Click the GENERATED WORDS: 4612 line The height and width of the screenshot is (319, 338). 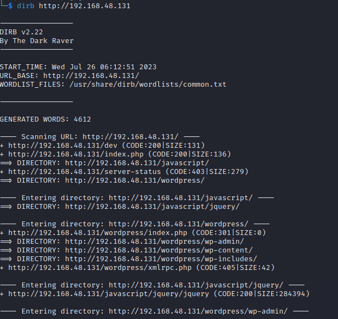coord(45,119)
